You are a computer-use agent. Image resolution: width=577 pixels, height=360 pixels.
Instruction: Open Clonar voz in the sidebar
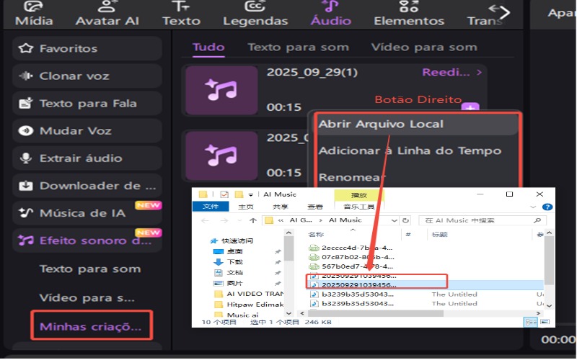(87, 76)
